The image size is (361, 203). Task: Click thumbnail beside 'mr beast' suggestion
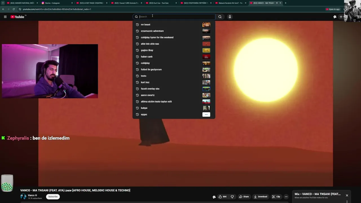(x=206, y=25)
